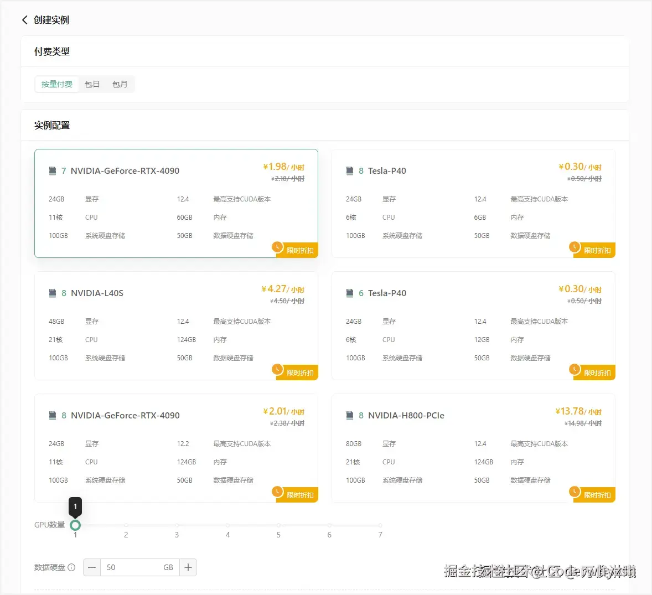This screenshot has width=652, height=595.
Task: Click the GPU chip icon beside 6 Tesla-P40
Action: tap(350, 293)
